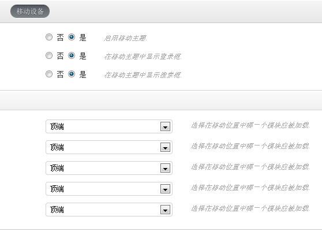Open the second 顶端 dropdown arrow

click(165, 147)
